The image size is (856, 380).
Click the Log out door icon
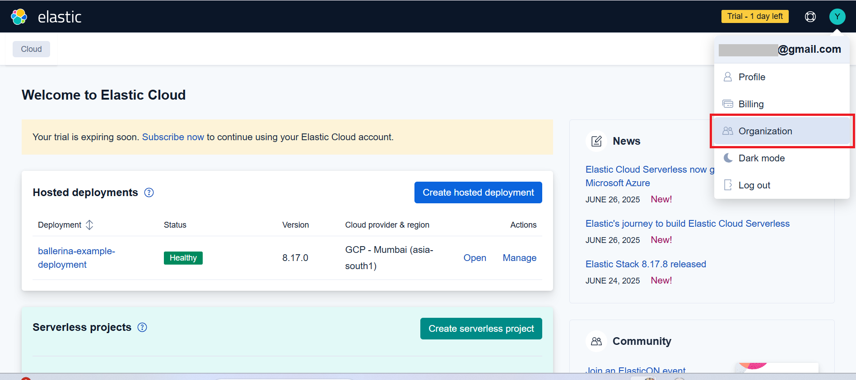point(728,185)
